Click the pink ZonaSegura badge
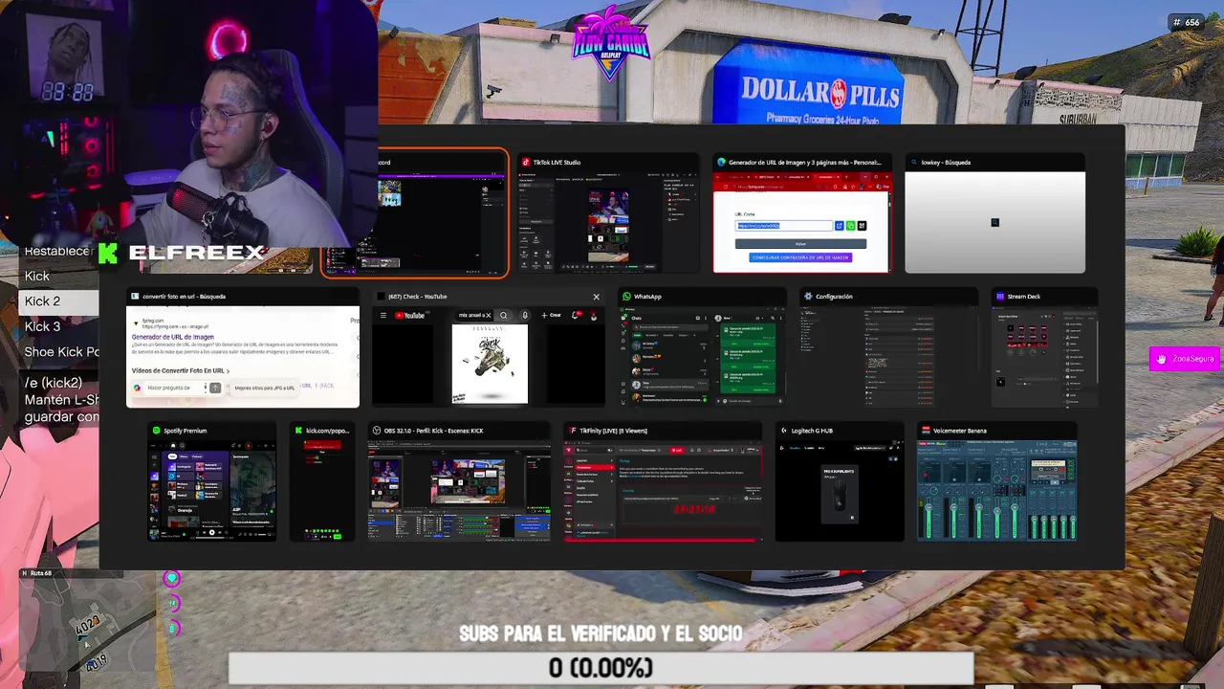 (x=1185, y=359)
